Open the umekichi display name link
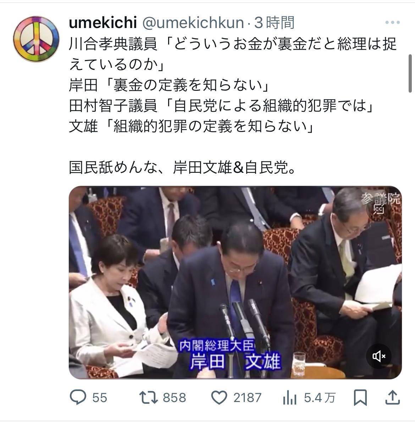415x424 pixels. pos(103,22)
